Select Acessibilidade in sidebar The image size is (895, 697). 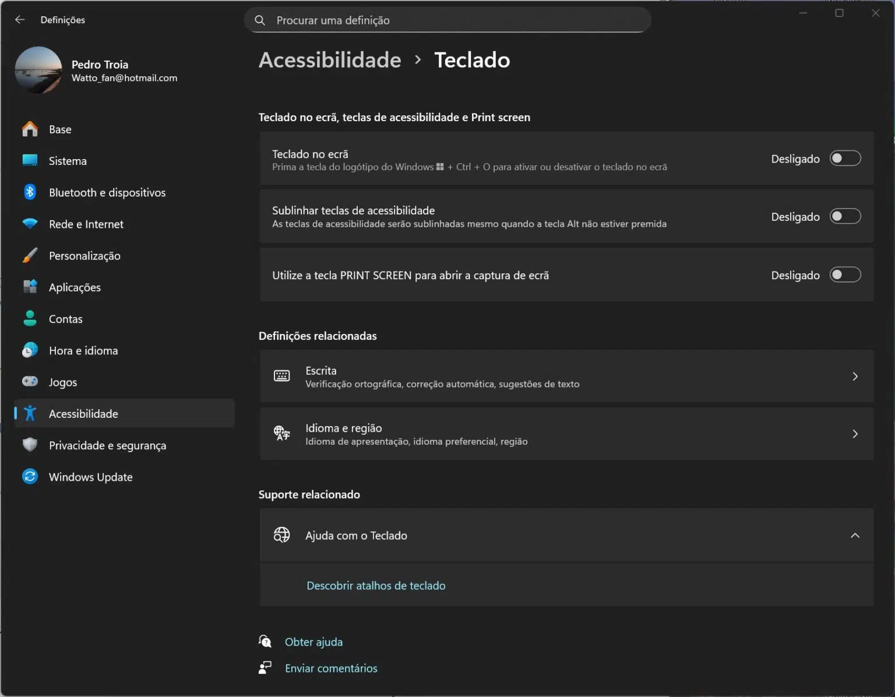tap(124, 413)
